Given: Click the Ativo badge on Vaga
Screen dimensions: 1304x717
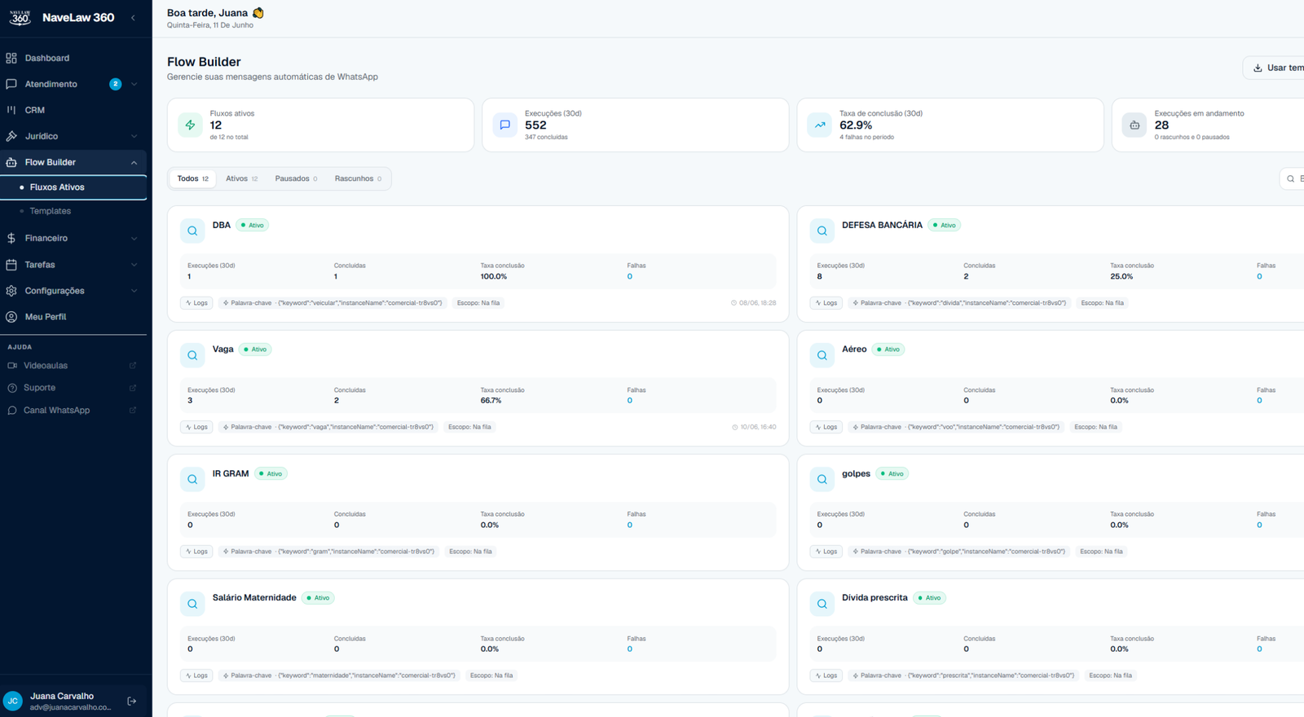Looking at the screenshot, I should pyautogui.click(x=255, y=350).
